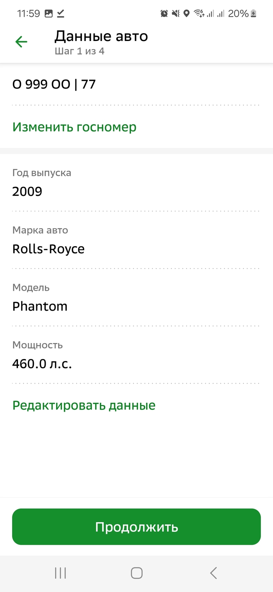This screenshot has width=273, height=592.
Task: Select the Мощность 460.0 л.с. field
Action: coord(136,355)
